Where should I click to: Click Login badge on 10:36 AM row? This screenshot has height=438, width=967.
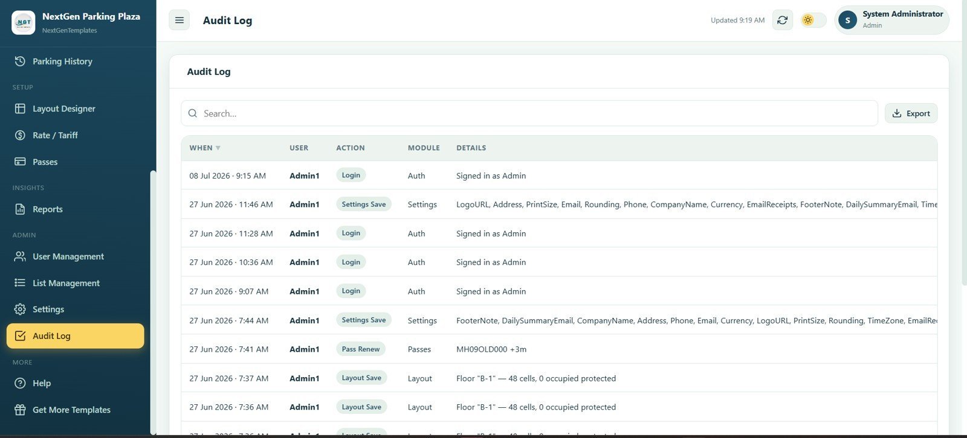coord(351,262)
